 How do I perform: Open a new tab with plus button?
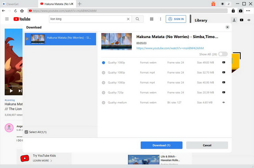79,4
